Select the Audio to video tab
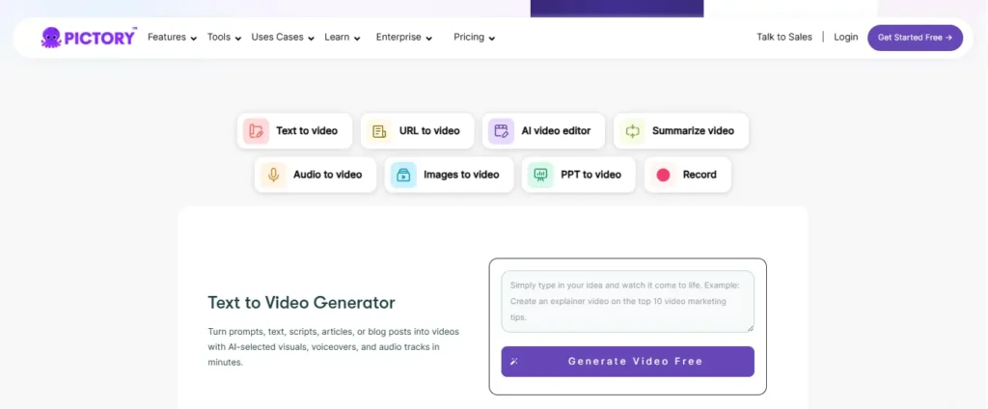Viewport: 988px width, 409px height. pyautogui.click(x=316, y=175)
